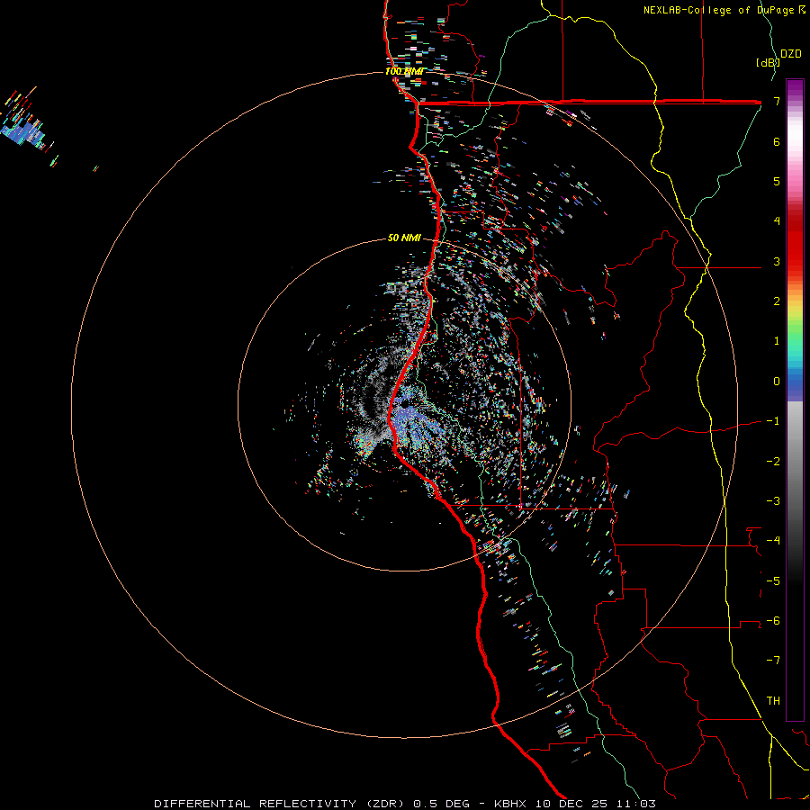Click the -6 value on color scale

(x=773, y=621)
